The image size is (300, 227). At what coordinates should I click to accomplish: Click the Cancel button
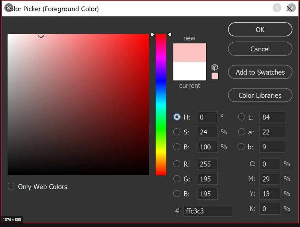tap(260, 49)
